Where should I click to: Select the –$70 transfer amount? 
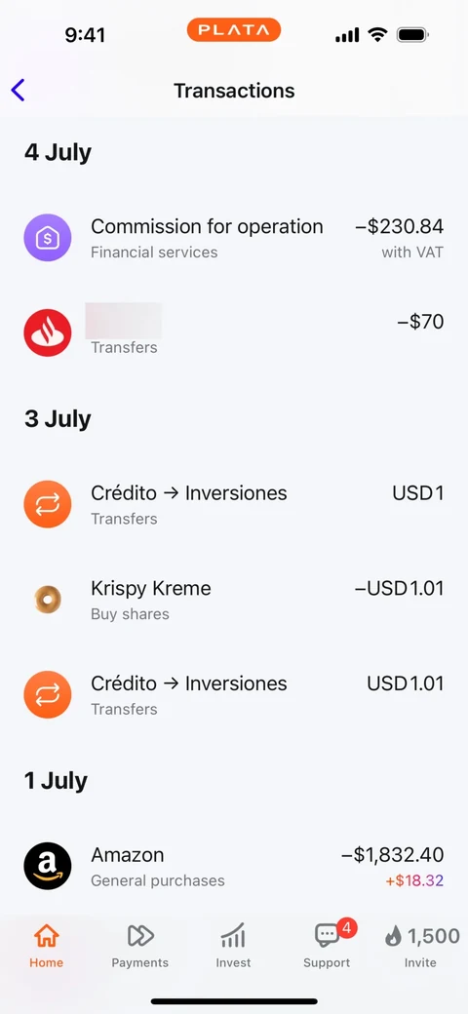(x=420, y=322)
